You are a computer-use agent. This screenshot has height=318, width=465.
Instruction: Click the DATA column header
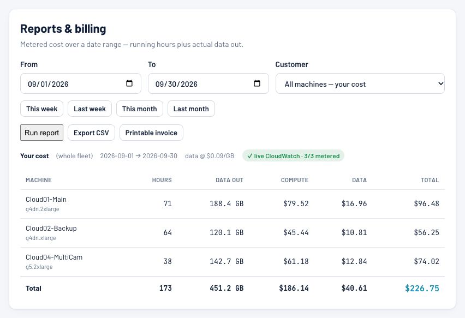click(360, 180)
